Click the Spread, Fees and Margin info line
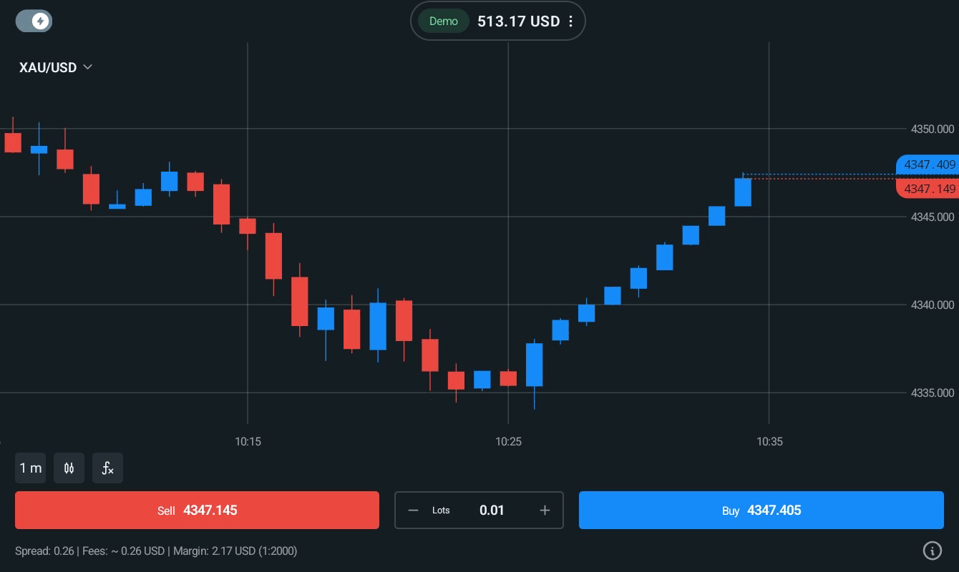This screenshot has width=959, height=572. (156, 551)
